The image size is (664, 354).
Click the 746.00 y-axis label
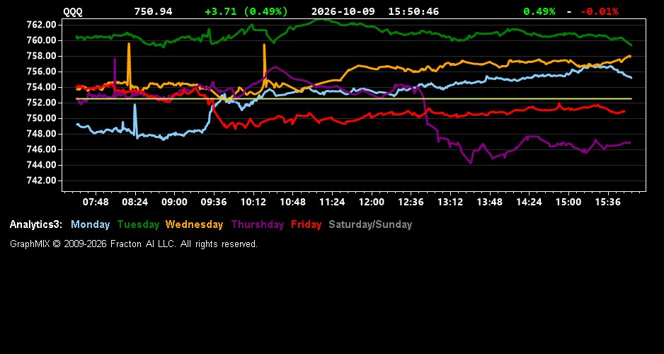42,149
